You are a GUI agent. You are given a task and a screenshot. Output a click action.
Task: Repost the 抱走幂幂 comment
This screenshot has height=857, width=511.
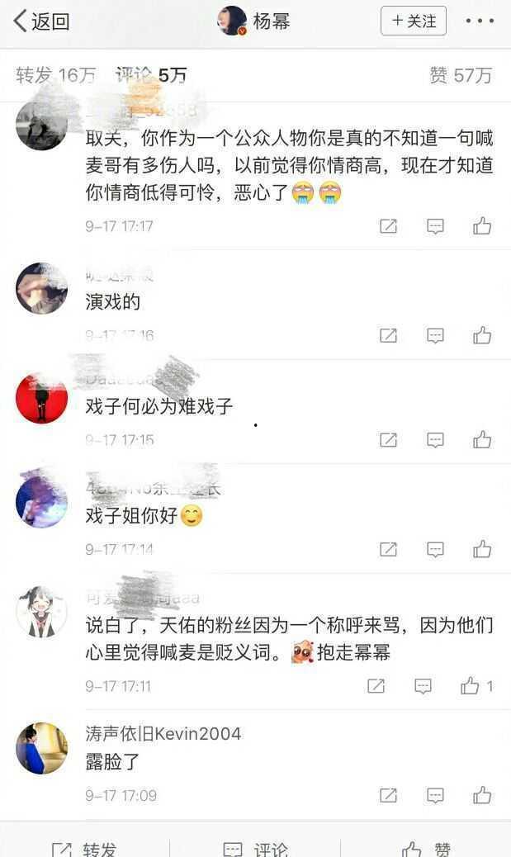[376, 686]
